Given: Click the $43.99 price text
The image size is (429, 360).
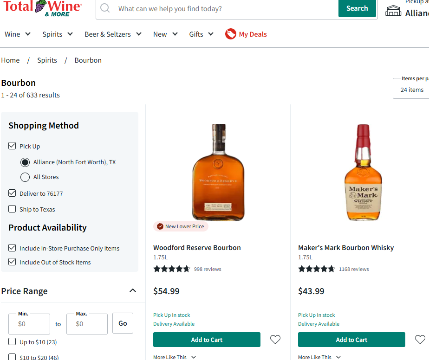Looking at the screenshot, I should (311, 291).
